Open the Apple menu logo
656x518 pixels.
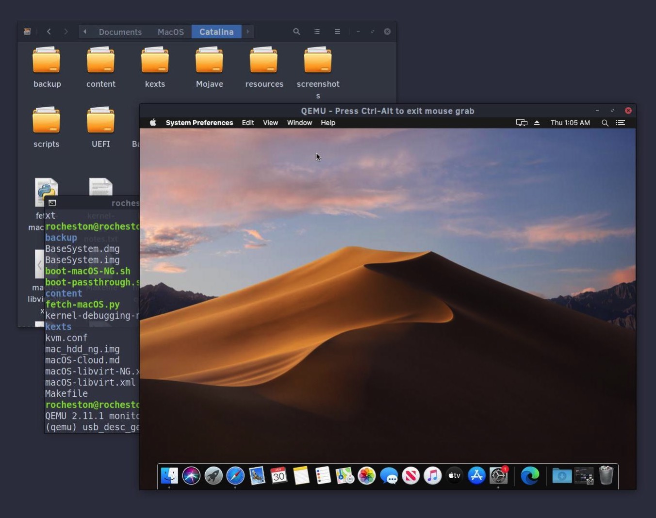pyautogui.click(x=153, y=123)
